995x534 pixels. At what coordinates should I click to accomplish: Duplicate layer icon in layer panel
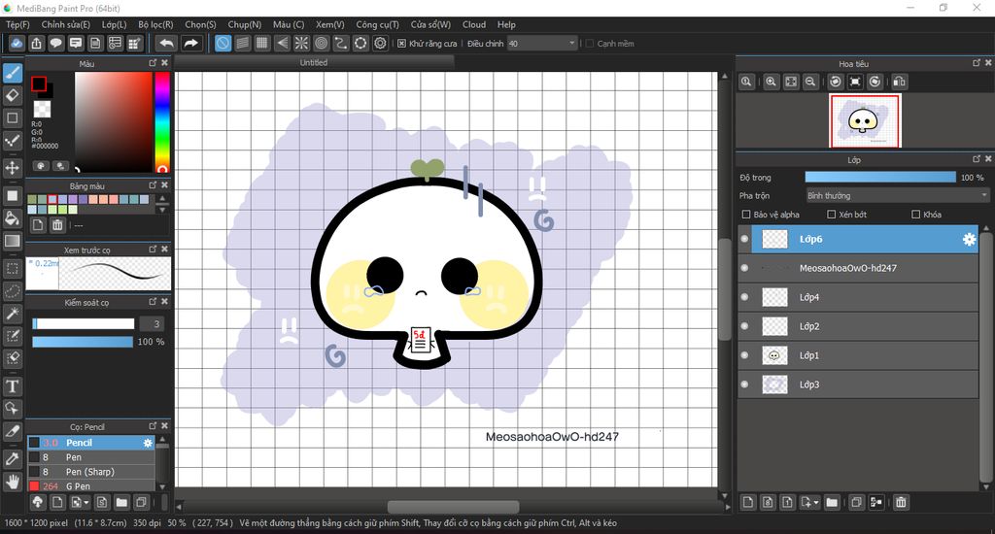point(856,502)
